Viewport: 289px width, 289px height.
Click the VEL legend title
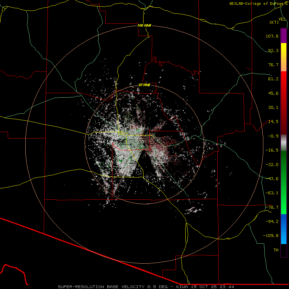(282, 19)
